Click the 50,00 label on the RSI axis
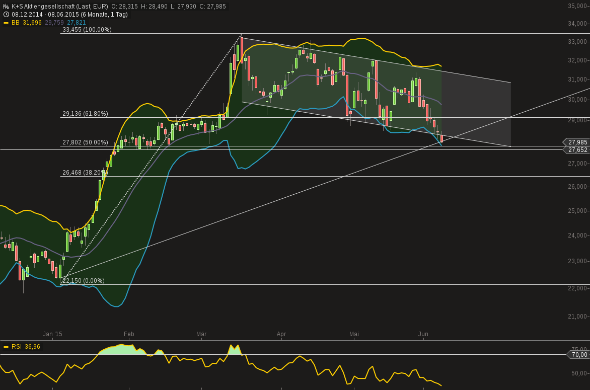The image size is (590, 390). tap(579, 373)
